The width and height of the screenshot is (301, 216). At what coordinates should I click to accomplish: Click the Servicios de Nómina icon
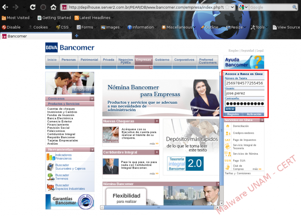(x=228, y=154)
